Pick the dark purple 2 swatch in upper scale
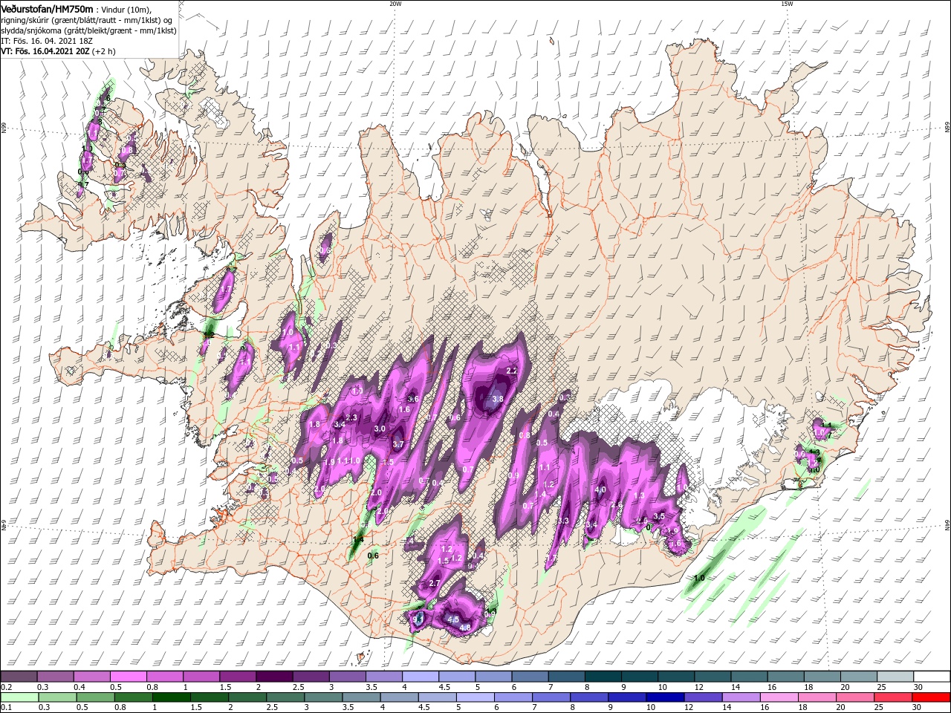Image resolution: width=951 pixels, height=713 pixels. click(273, 677)
